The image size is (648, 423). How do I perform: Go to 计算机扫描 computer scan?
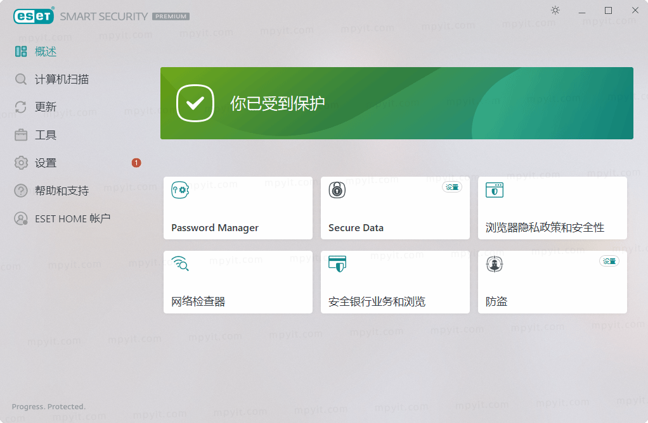point(62,79)
